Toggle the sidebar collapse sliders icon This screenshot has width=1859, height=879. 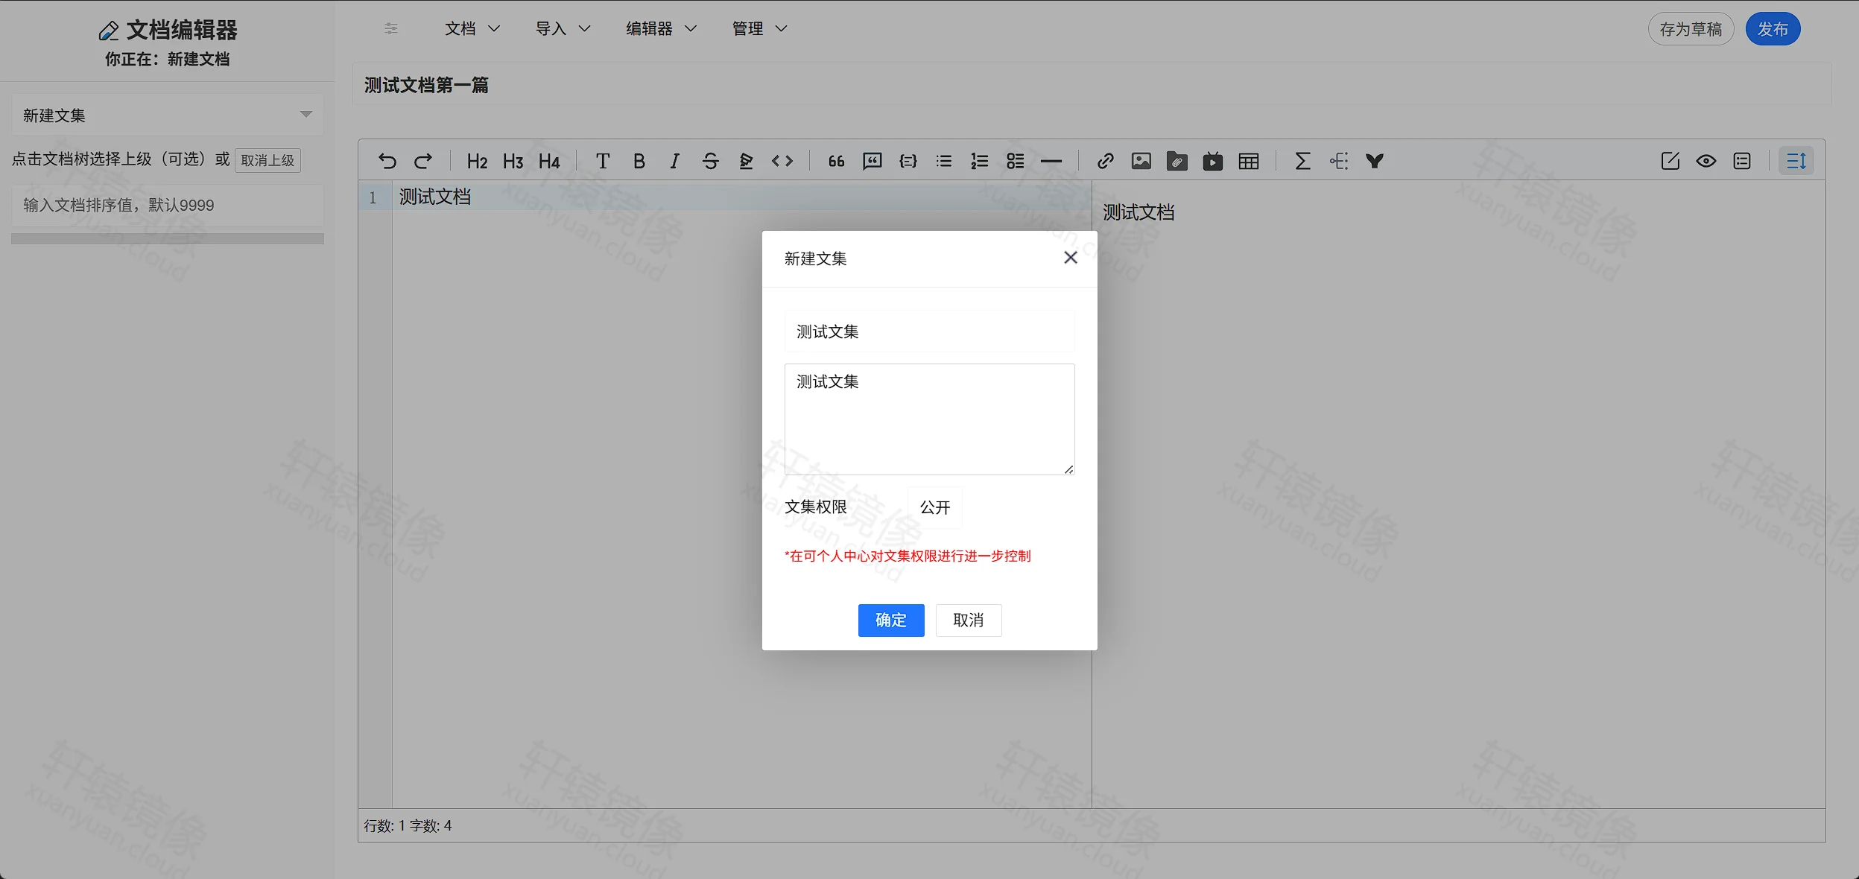click(x=390, y=28)
